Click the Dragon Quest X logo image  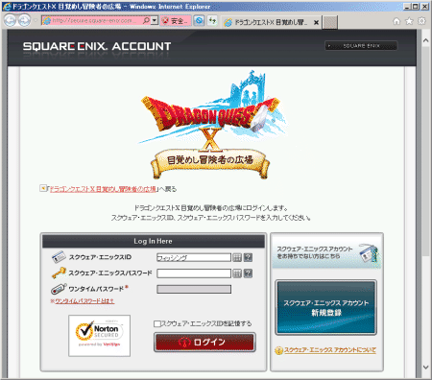coord(211,125)
